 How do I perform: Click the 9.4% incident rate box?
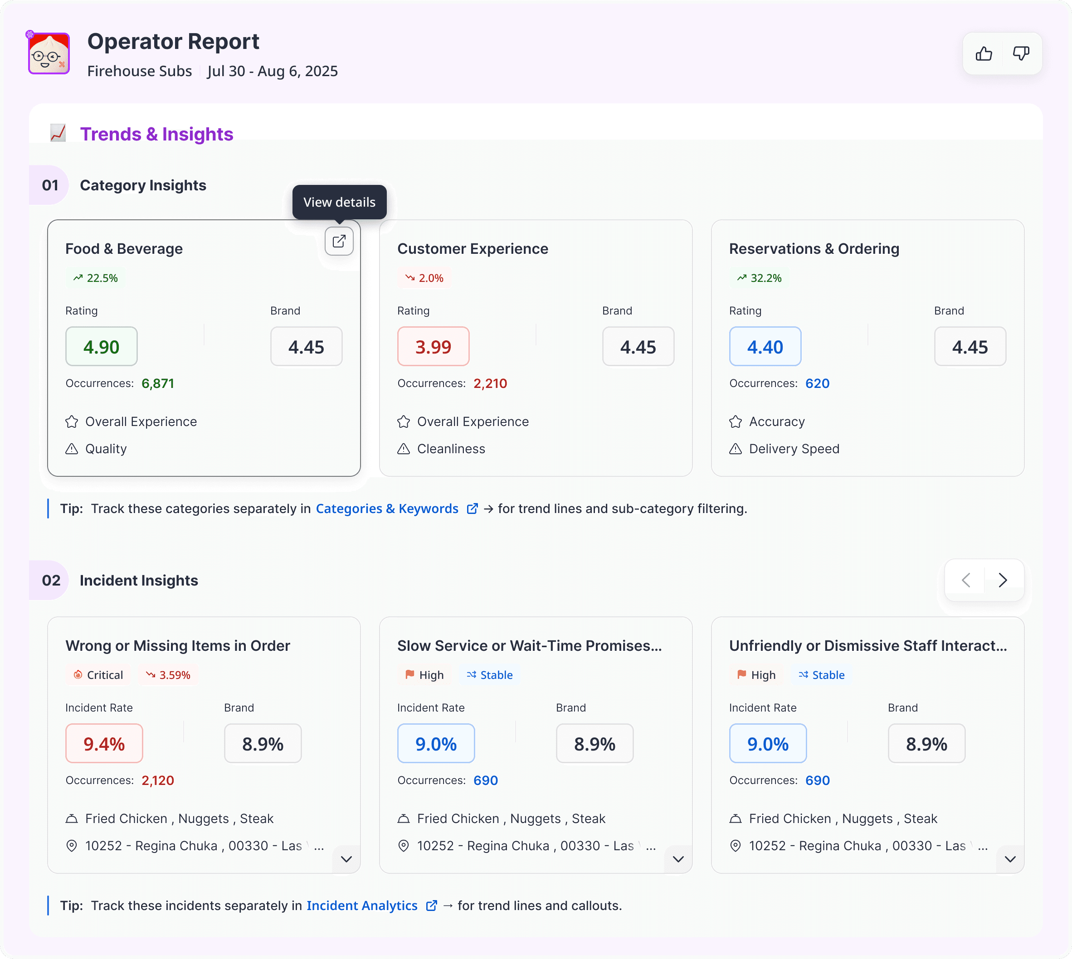point(104,743)
